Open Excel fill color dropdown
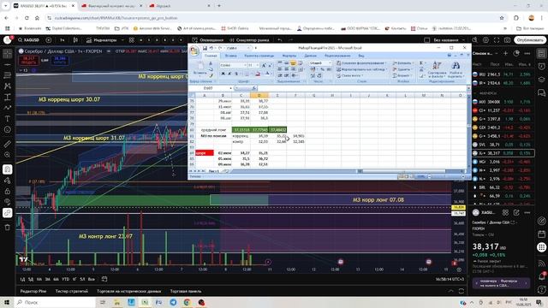 point(262,74)
